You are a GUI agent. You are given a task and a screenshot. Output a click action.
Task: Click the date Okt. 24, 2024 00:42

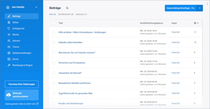148,71
